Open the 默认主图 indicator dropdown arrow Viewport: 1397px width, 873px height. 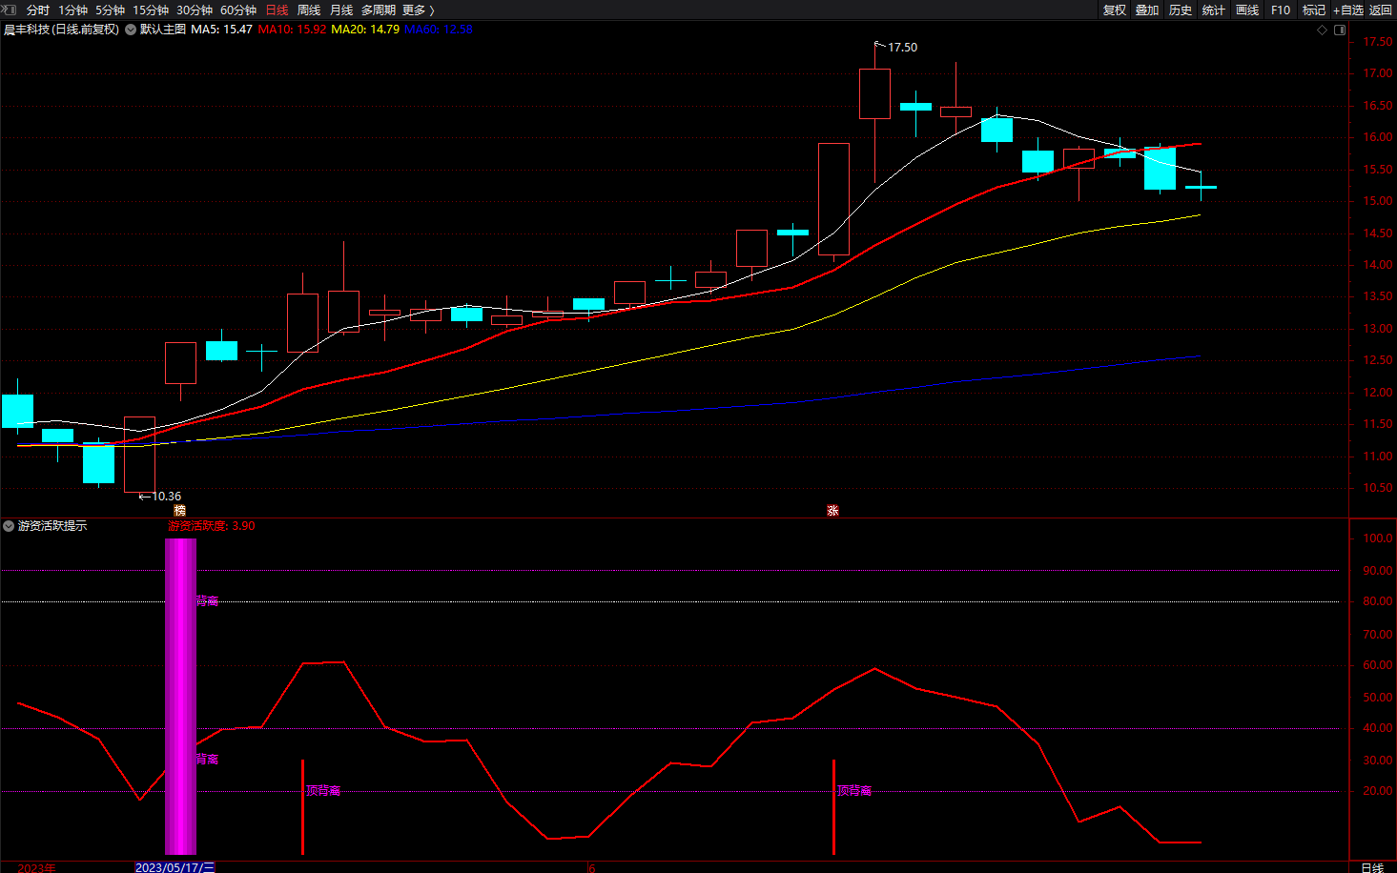131,30
